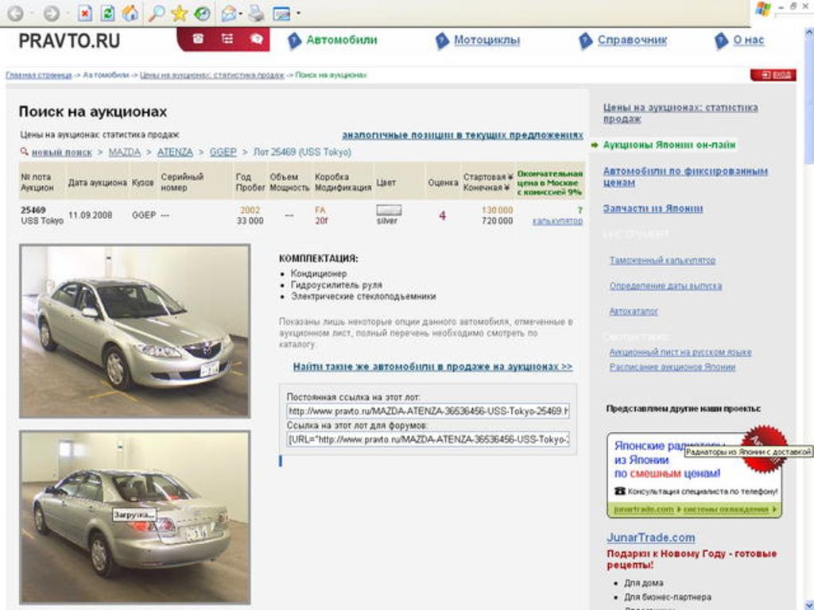814x610 pixels.
Task: Click the picture window toolbar icon
Action: pos(281,13)
